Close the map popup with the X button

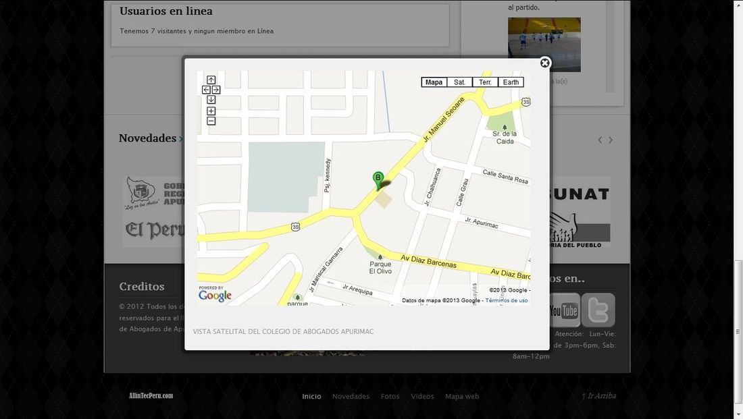pyautogui.click(x=545, y=63)
